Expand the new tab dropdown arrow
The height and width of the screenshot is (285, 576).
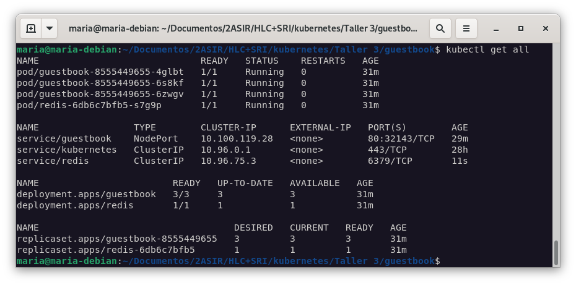coord(50,28)
